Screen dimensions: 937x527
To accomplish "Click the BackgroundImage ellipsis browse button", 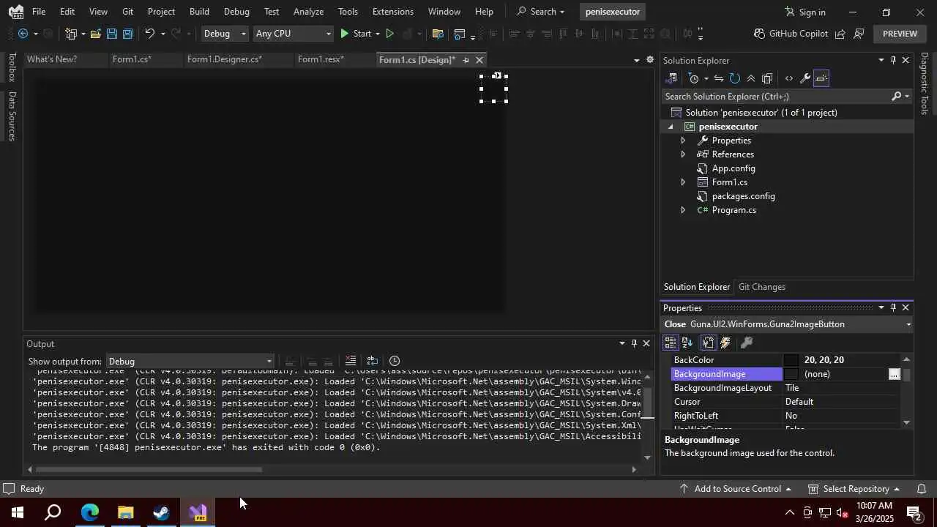I will pos(894,374).
